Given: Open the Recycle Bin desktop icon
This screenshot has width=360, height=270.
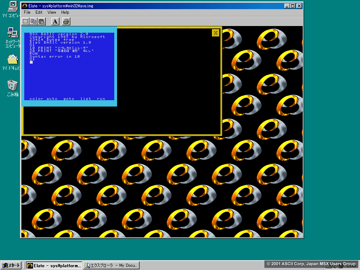Looking at the screenshot, I should coord(13,88).
